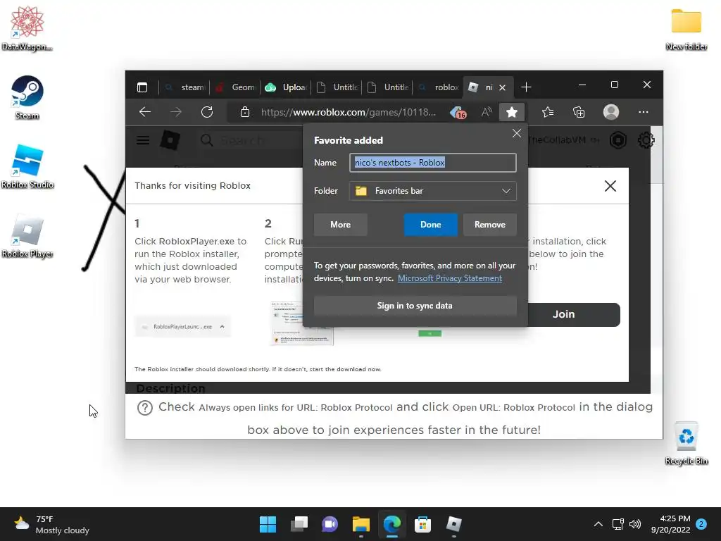The width and height of the screenshot is (721, 541).
Task: Click the URL address bar
Action: click(348, 112)
